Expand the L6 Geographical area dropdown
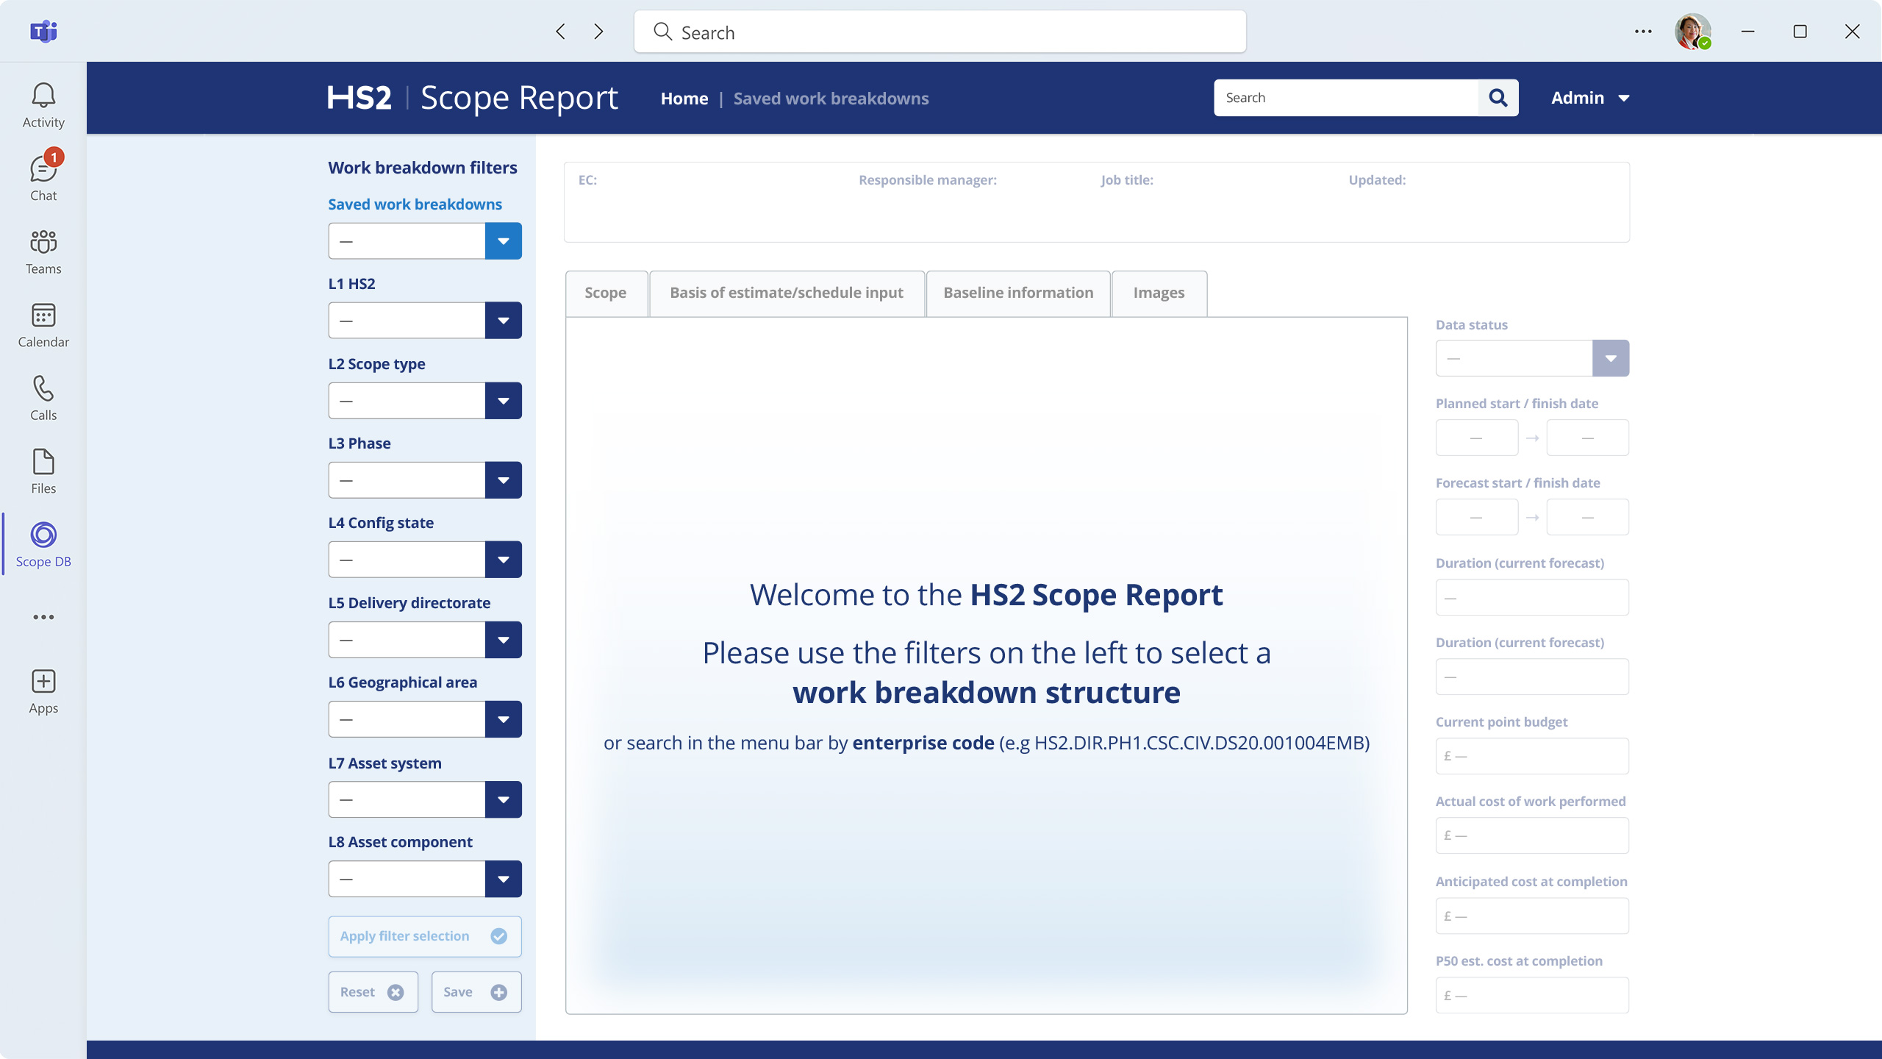Viewport: 1882px width, 1059px height. click(503, 719)
